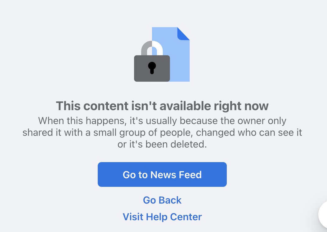Click the word "Center" in the help link
Viewport: 327px width, 232px height.
[186, 217]
